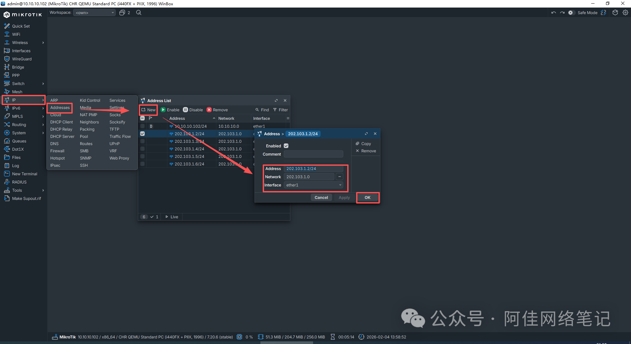Select DHCP Server in the IP submenu
Image resolution: width=631 pixels, height=344 pixels.
pos(62,137)
